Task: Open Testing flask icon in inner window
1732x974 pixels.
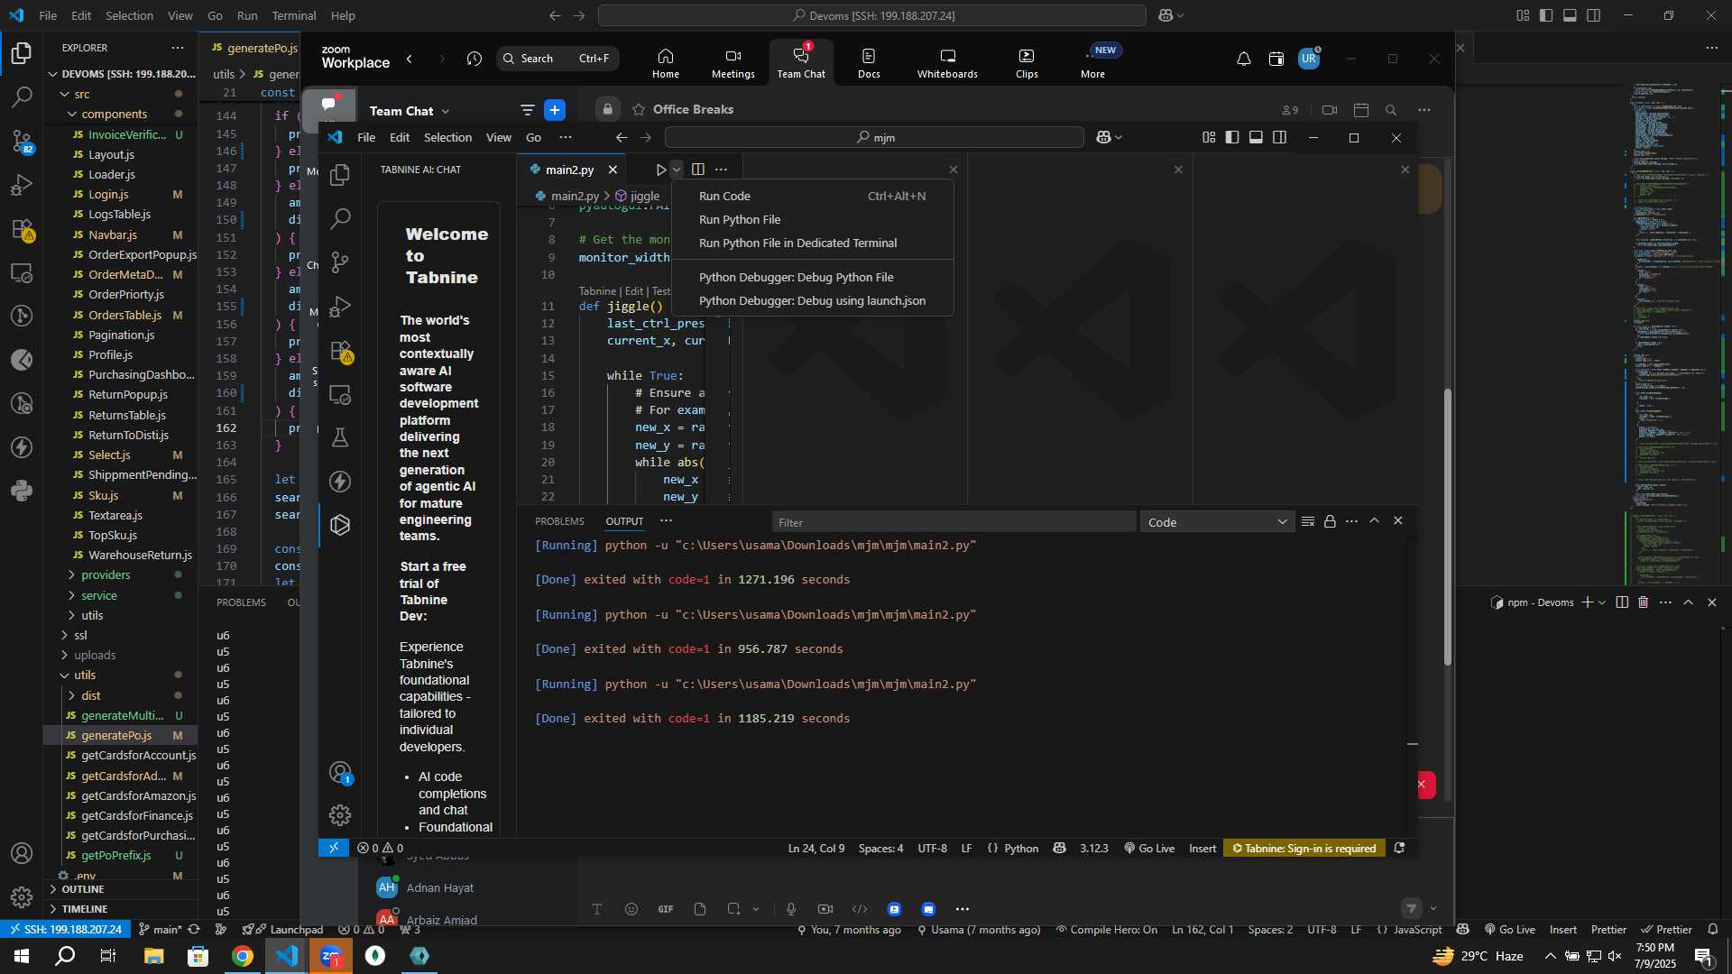Action: point(340,437)
